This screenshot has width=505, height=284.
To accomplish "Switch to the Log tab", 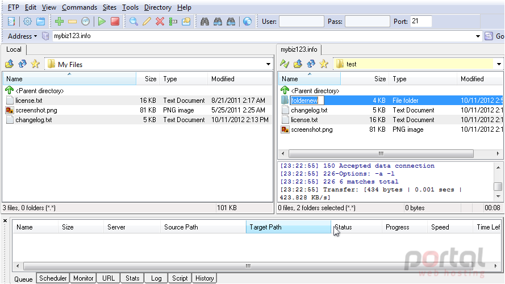I will (x=156, y=278).
